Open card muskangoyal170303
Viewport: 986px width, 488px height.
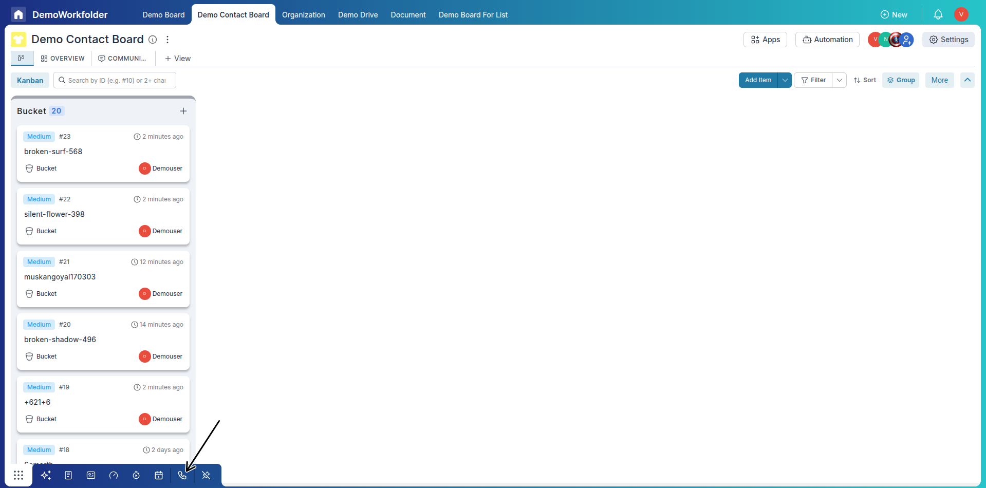coord(103,279)
